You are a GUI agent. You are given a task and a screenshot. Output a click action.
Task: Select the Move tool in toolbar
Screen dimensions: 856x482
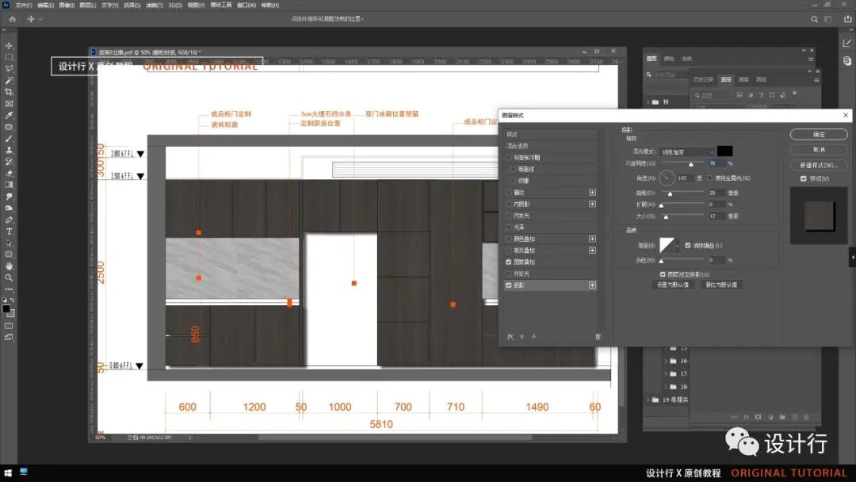point(9,46)
